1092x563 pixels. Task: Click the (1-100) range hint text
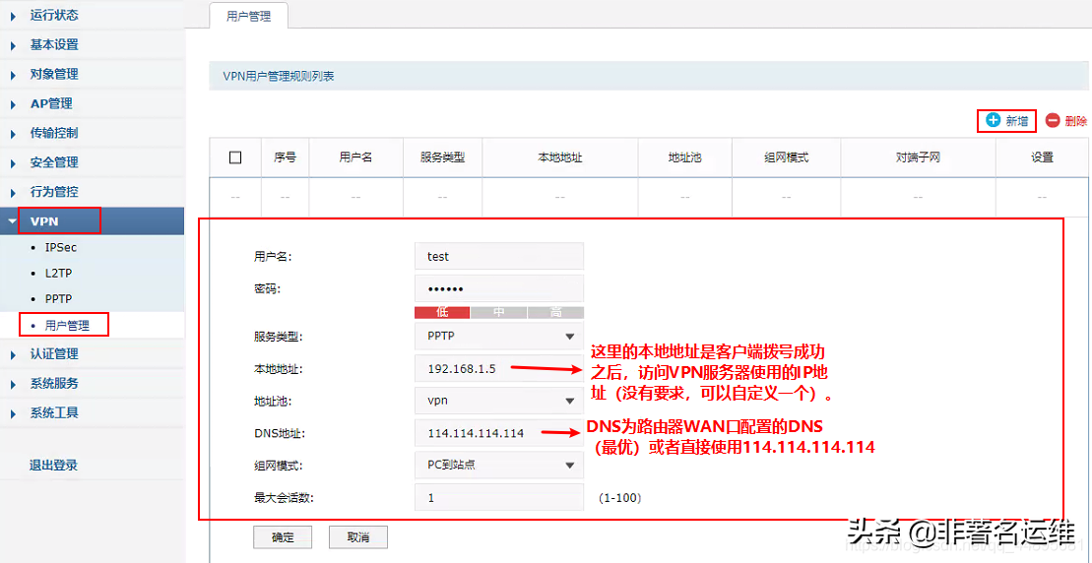click(x=619, y=498)
